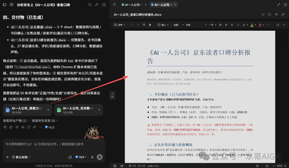The width and height of the screenshot is (289, 168).
Task: Open docx file card externally via arrow
Action: 48,110
